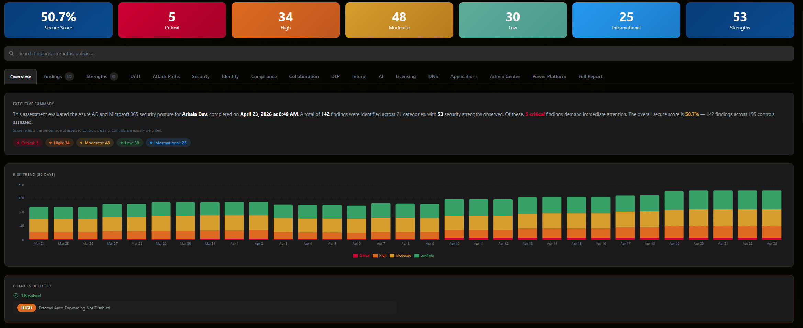The height and width of the screenshot is (328, 803).
Task: Click the 5 critical link in executive summary
Action: [535, 114]
